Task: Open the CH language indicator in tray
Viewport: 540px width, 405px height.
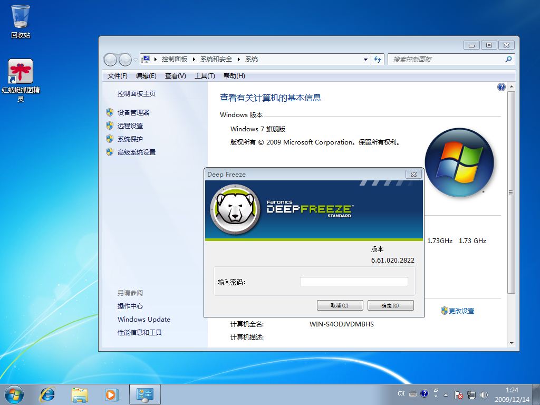Action: point(401,393)
